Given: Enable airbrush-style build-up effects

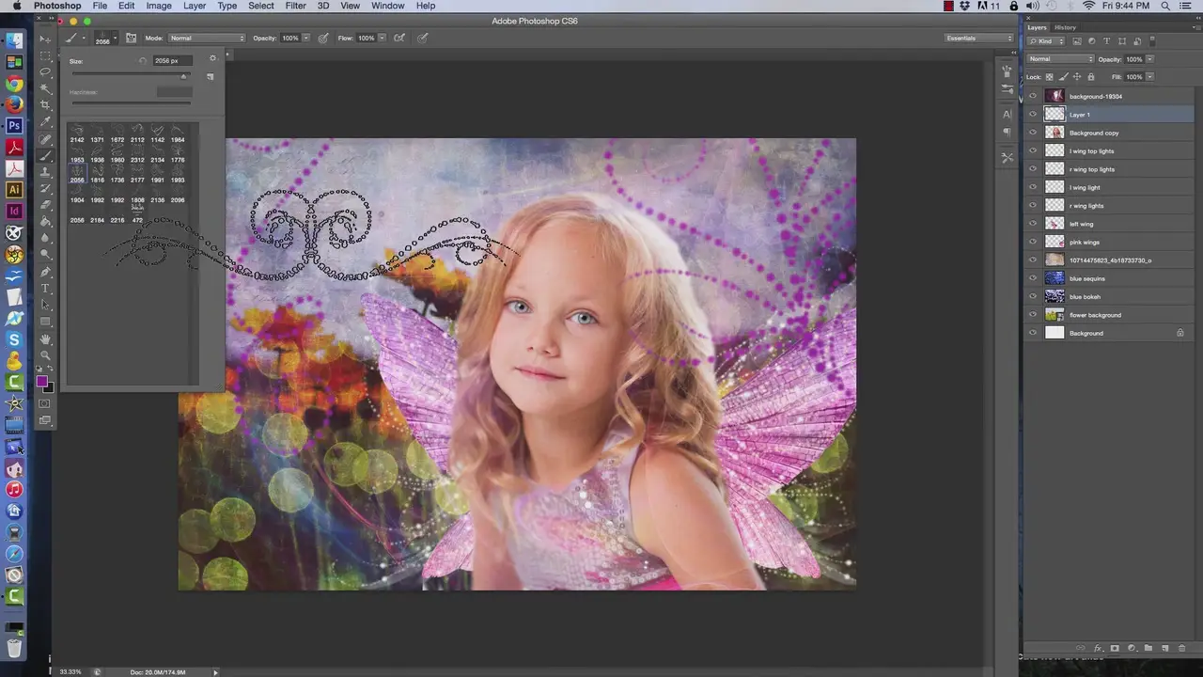Looking at the screenshot, I should click(x=399, y=39).
